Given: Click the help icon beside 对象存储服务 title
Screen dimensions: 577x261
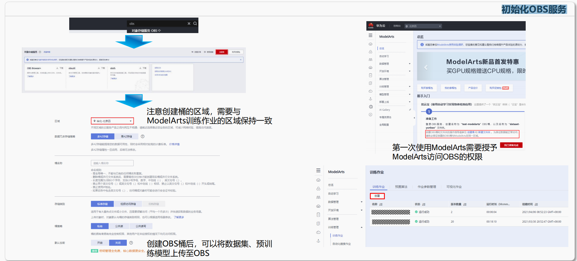Looking at the screenshot, I should pos(40,52).
